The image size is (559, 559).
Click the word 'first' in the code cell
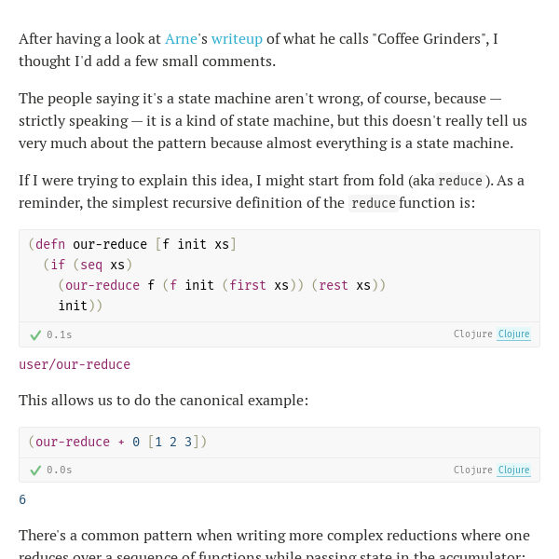(248, 285)
